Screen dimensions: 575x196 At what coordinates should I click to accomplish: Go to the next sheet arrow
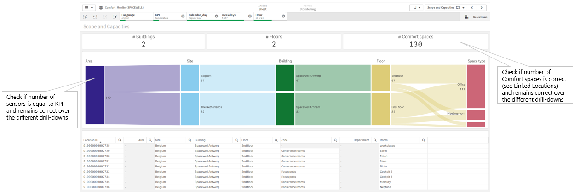click(x=482, y=8)
